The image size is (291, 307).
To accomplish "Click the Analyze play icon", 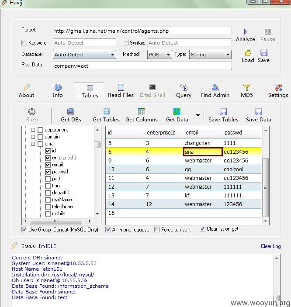I will [246, 31].
